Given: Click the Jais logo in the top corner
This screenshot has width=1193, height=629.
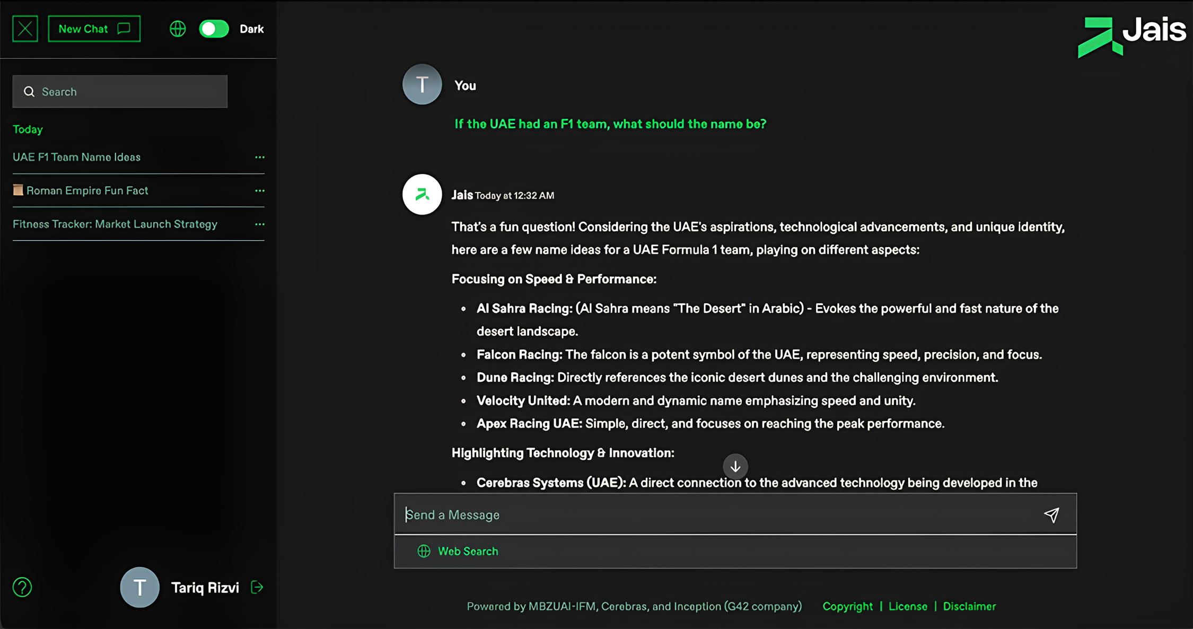Looking at the screenshot, I should coord(1131,36).
